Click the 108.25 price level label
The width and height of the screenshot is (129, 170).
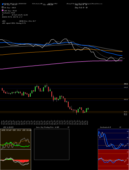pyautogui.click(x=126, y=87)
